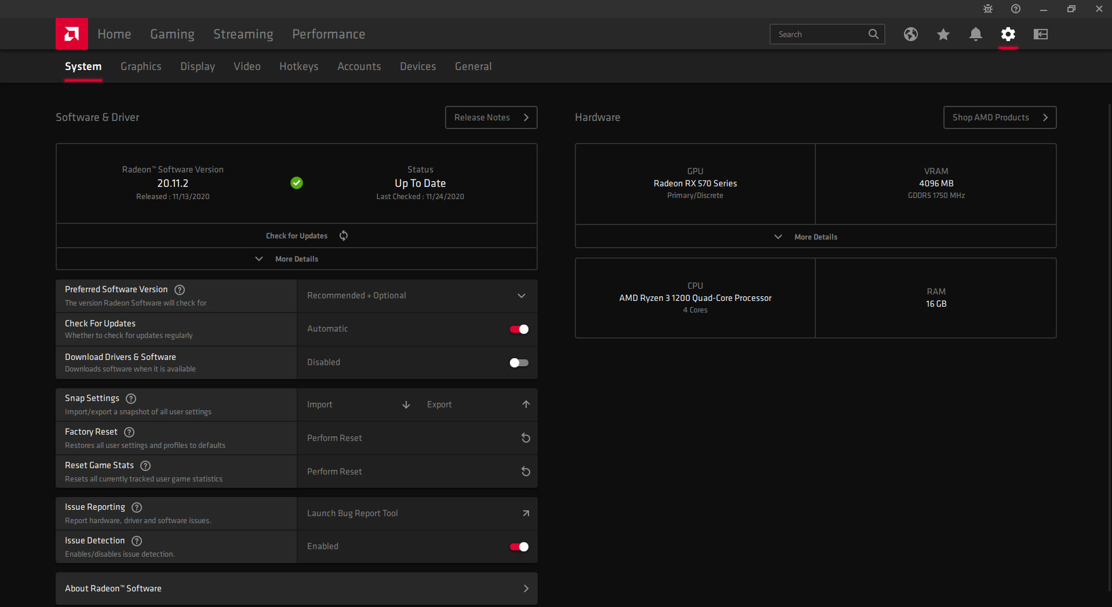Image resolution: width=1112 pixels, height=607 pixels.
Task: Toggle the sidebar panel icon
Action: (x=1041, y=34)
